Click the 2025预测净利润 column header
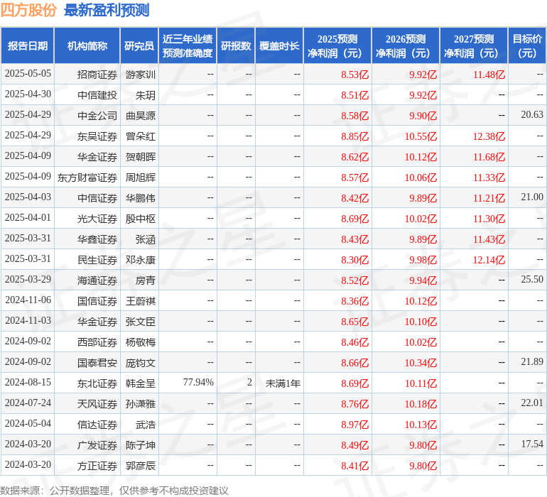Screen dimensions: 547x497 [337, 46]
